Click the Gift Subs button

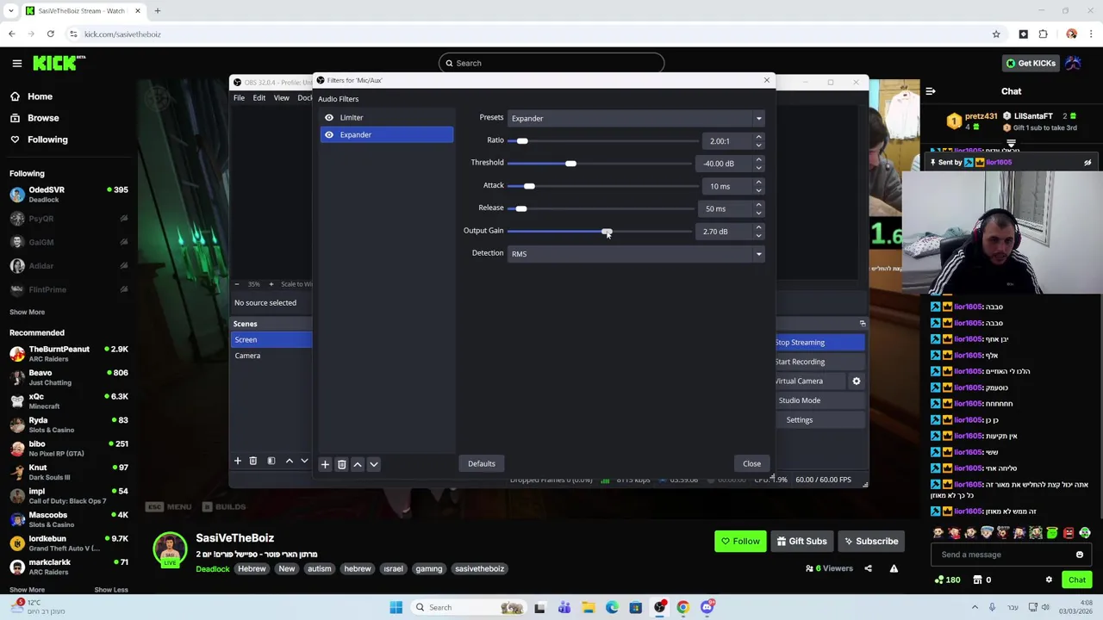click(801, 542)
